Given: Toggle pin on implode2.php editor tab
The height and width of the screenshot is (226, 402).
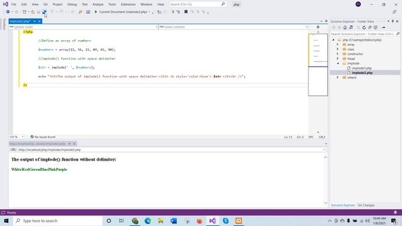Looking at the screenshot, I should pos(35,21).
